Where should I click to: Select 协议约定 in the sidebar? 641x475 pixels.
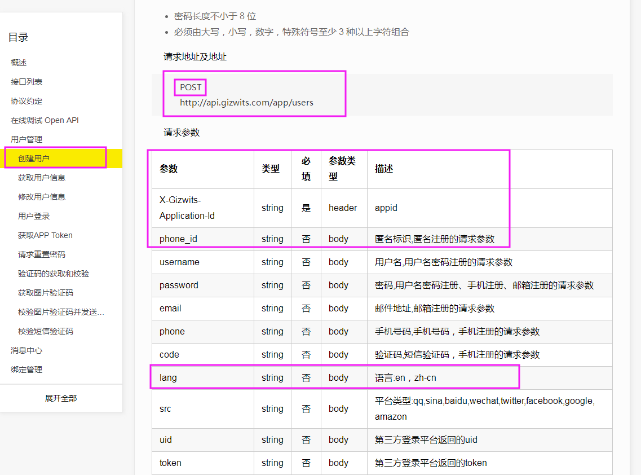[x=26, y=101]
